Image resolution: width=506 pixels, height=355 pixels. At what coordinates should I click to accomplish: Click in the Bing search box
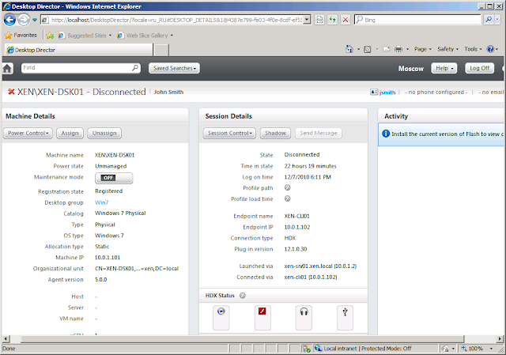coord(423,20)
